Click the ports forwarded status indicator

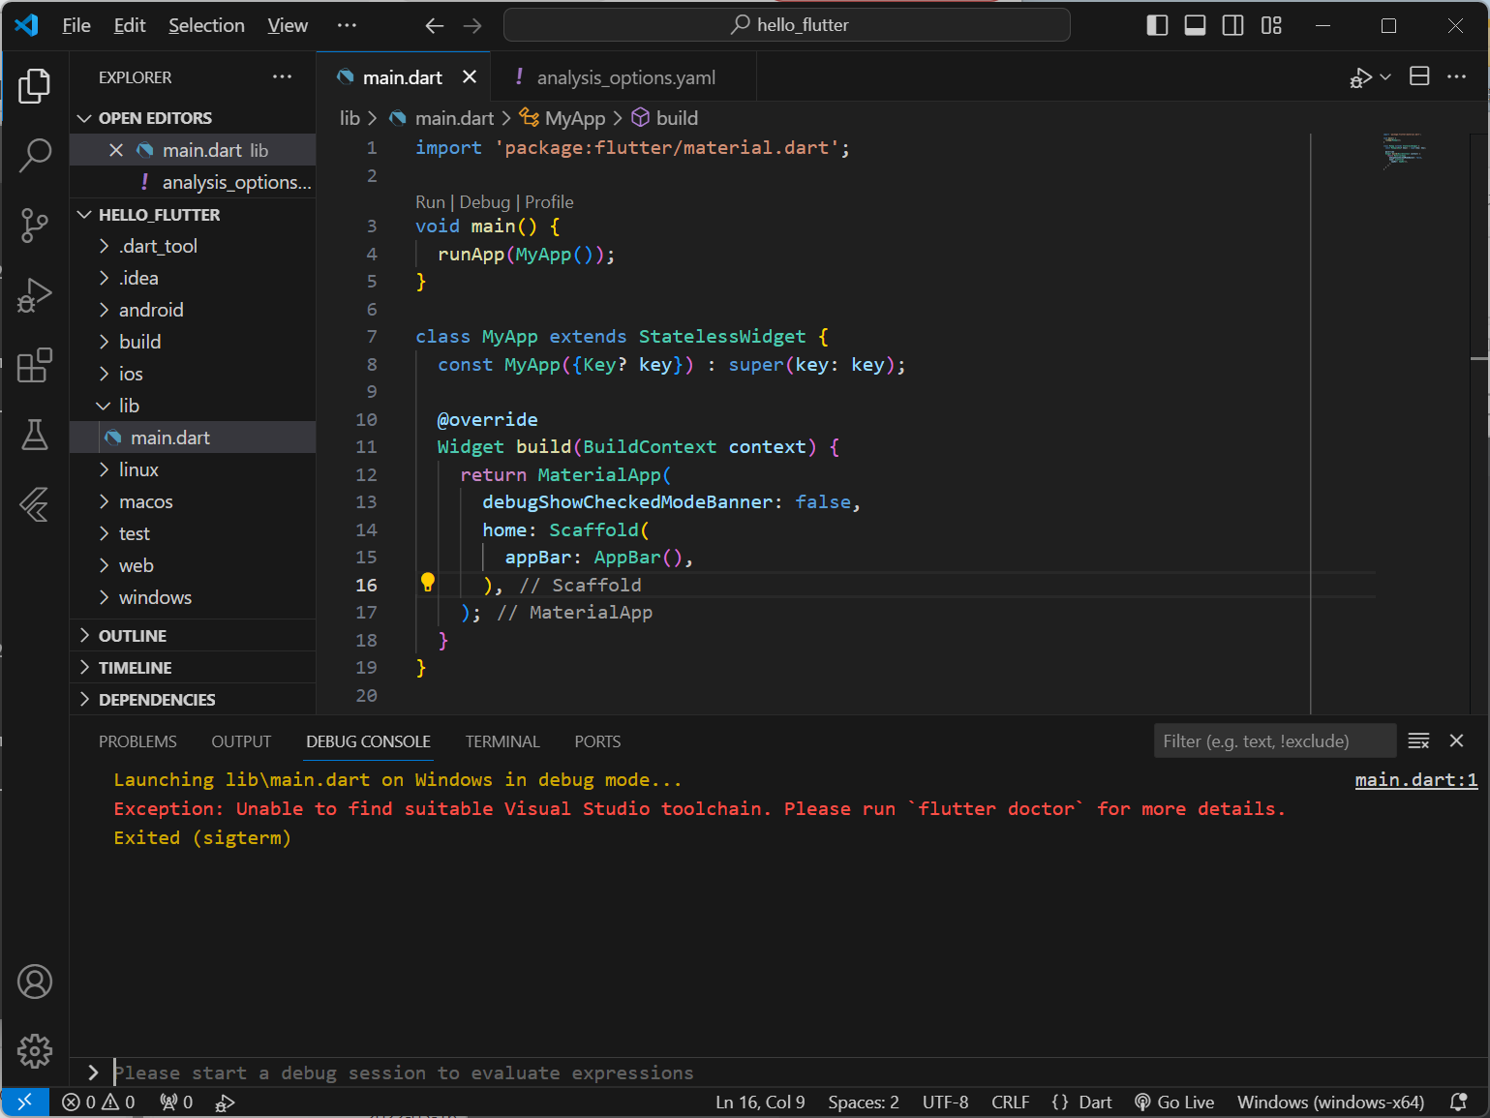[x=176, y=1102]
